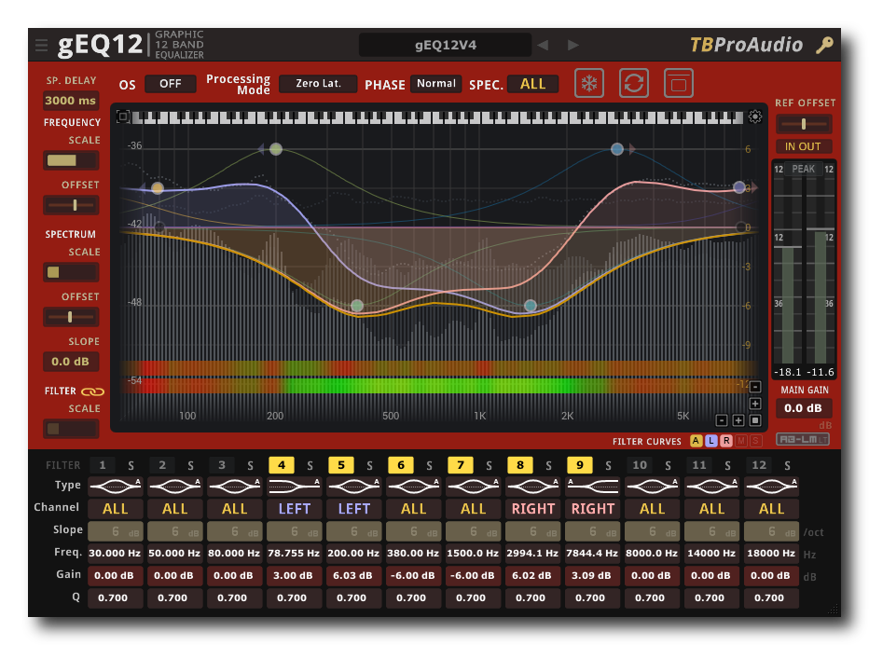Click the upper vertical zoom minus button

[755, 387]
